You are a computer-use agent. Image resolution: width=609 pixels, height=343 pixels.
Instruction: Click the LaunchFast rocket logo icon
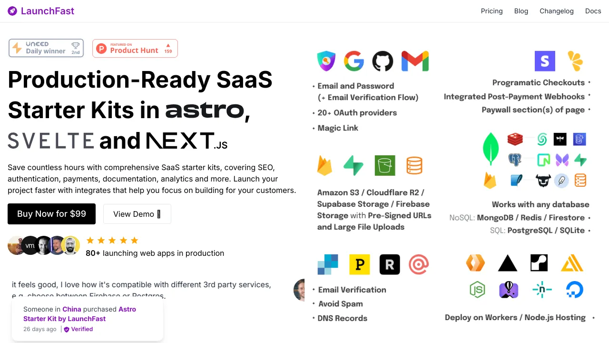pyautogui.click(x=12, y=11)
